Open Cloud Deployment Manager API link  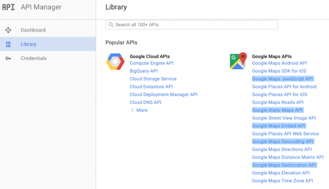163,94
